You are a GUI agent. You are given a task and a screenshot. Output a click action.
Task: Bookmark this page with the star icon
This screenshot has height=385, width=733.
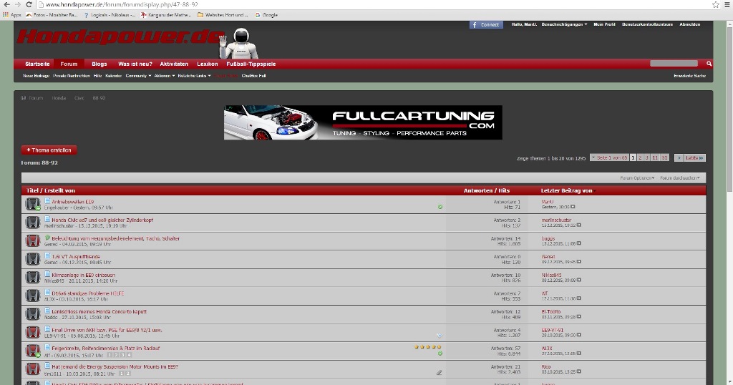point(716,4)
